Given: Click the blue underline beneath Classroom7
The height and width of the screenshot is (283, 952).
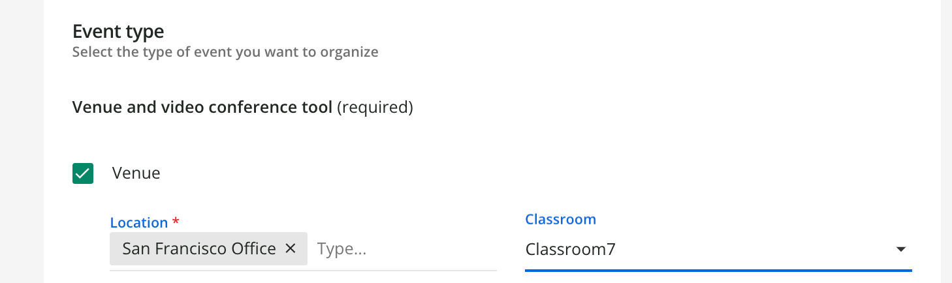Looking at the screenshot, I should (718, 269).
